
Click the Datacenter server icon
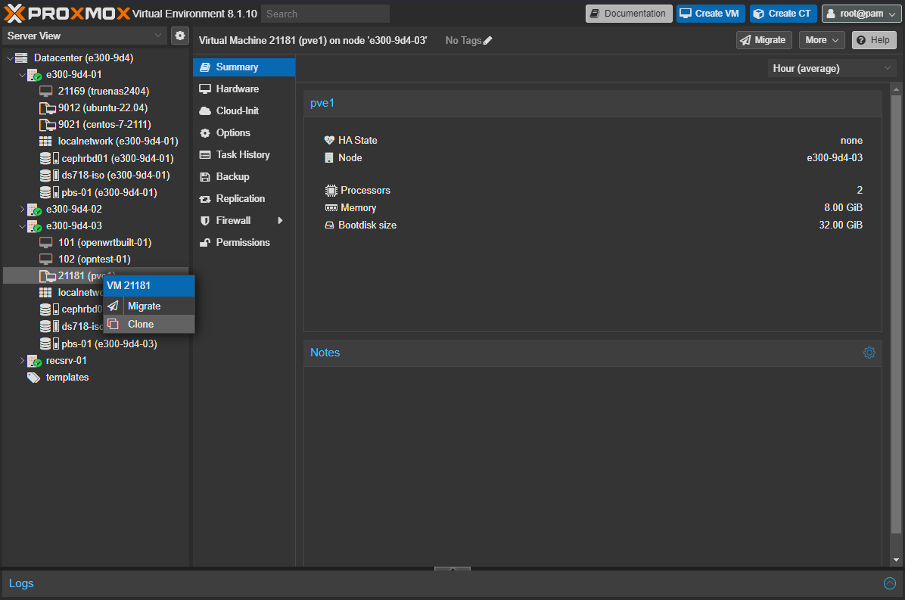[x=21, y=58]
